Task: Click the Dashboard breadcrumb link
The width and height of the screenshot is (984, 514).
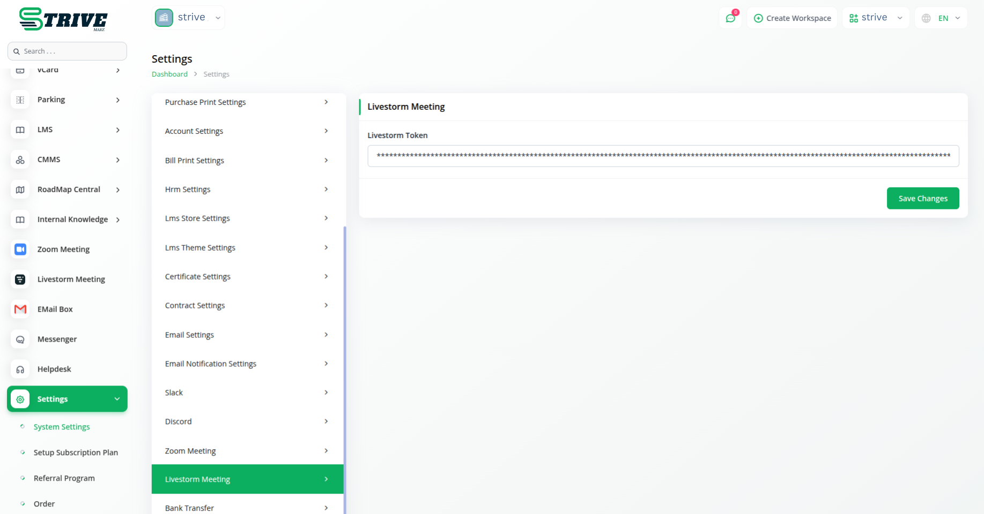Action: [169, 74]
